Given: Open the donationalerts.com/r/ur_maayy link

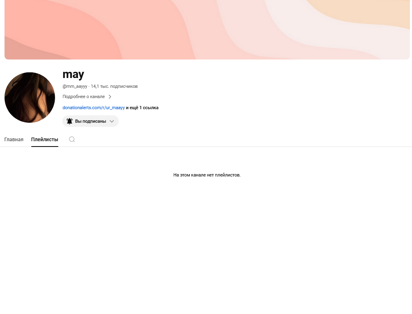Looking at the screenshot, I should pyautogui.click(x=94, y=108).
